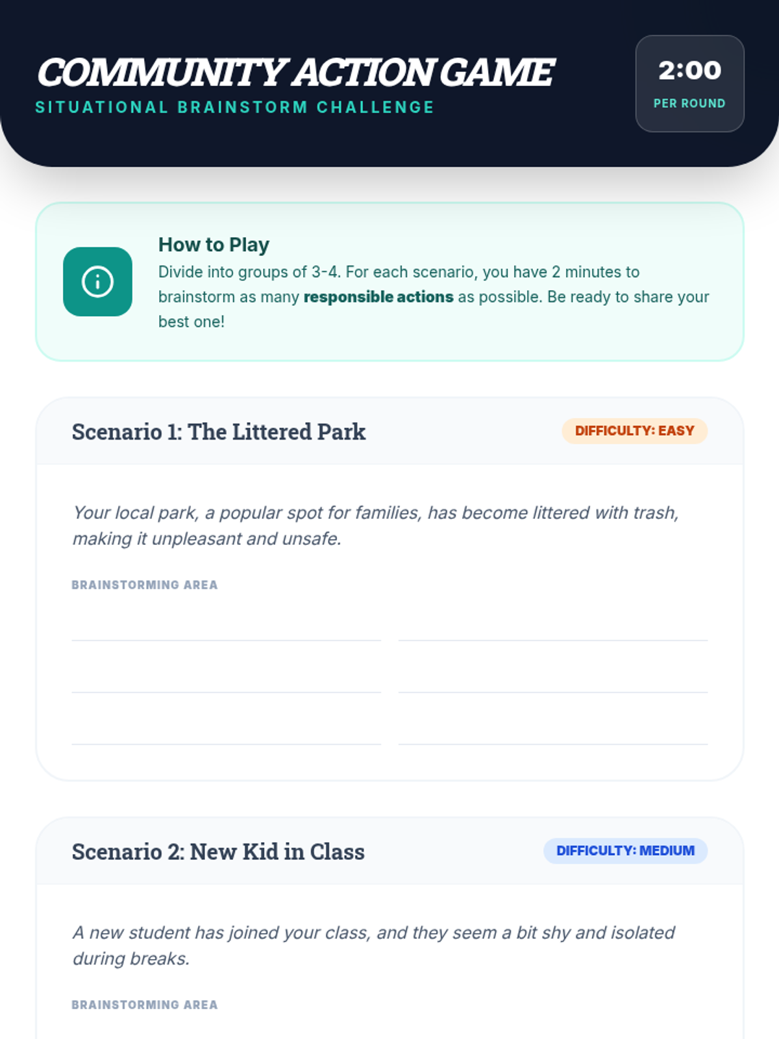
Task: Click the 2:00 per round timer box
Action: click(x=689, y=84)
